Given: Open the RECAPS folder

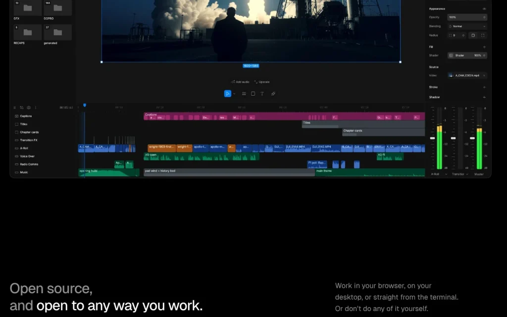Looking at the screenshot, I should tap(28, 32).
